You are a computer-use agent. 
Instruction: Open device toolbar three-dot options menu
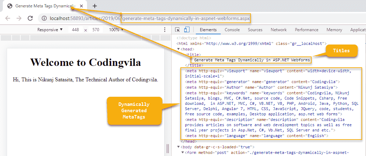(165, 29)
